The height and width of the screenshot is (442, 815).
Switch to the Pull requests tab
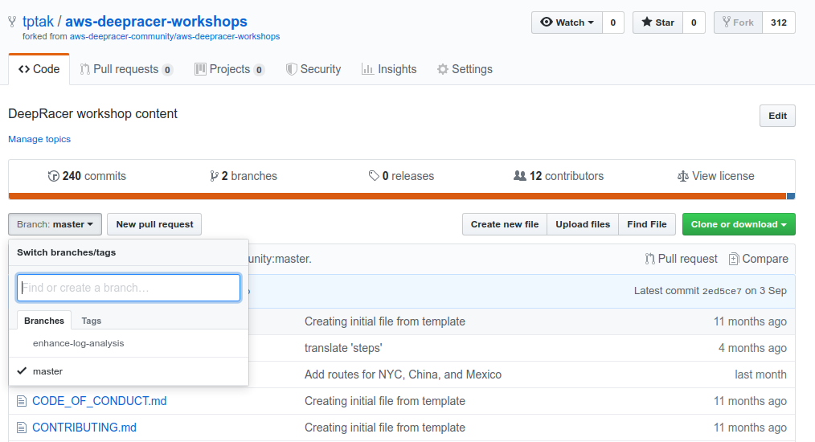pos(126,69)
